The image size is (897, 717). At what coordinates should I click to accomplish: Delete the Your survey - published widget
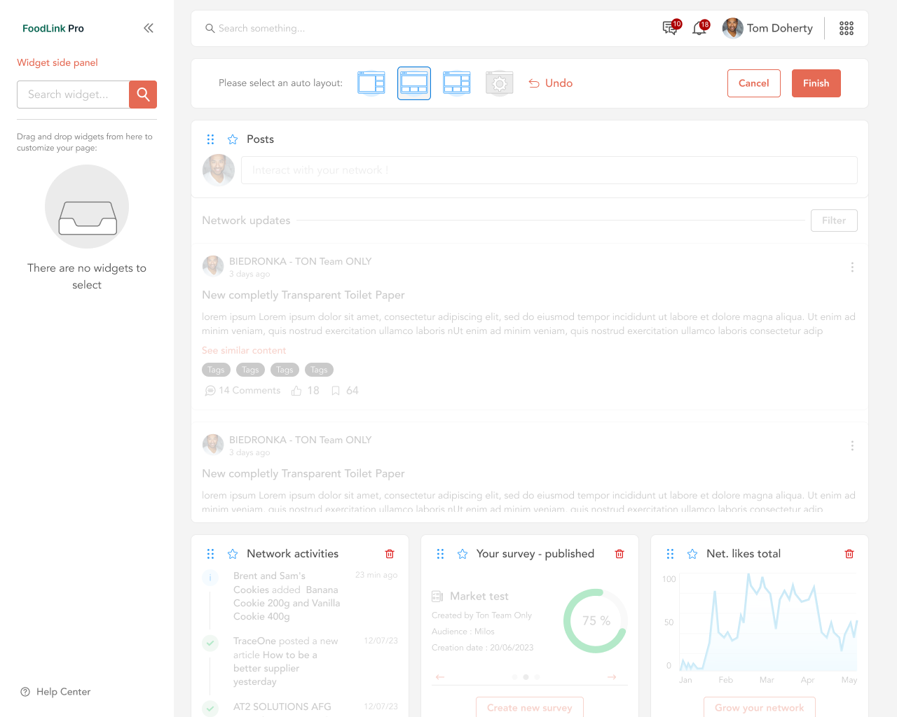[x=619, y=554]
